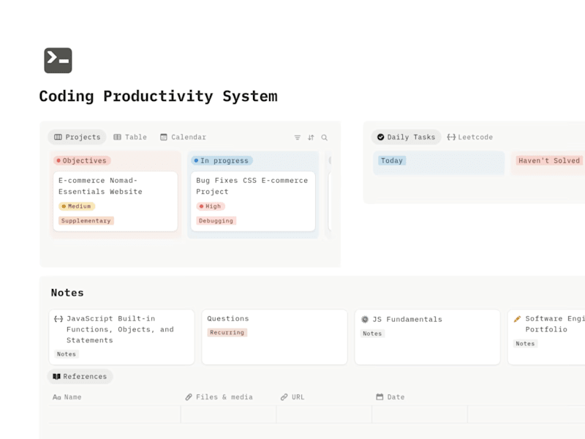The width and height of the screenshot is (585, 439).
Task: Click the Debugging tag
Action: pos(216,221)
